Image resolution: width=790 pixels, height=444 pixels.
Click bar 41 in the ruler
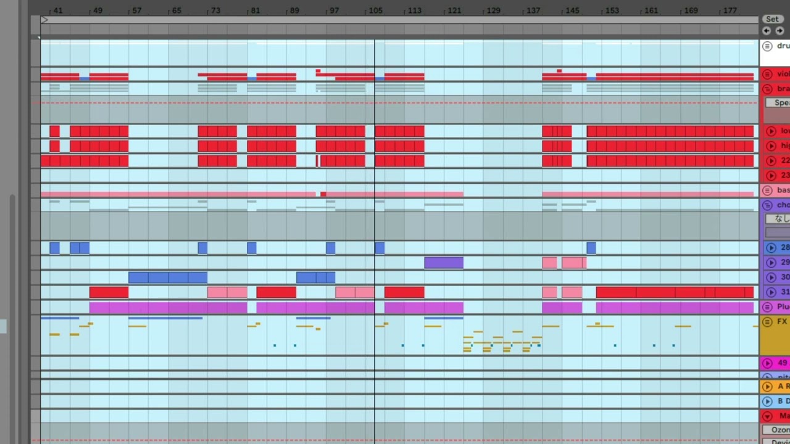58,10
